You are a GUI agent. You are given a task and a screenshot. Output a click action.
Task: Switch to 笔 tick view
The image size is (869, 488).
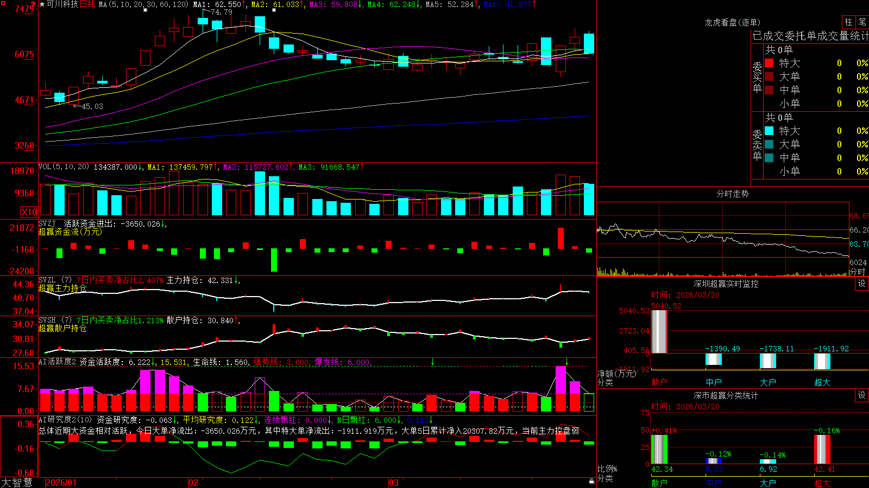click(x=862, y=22)
